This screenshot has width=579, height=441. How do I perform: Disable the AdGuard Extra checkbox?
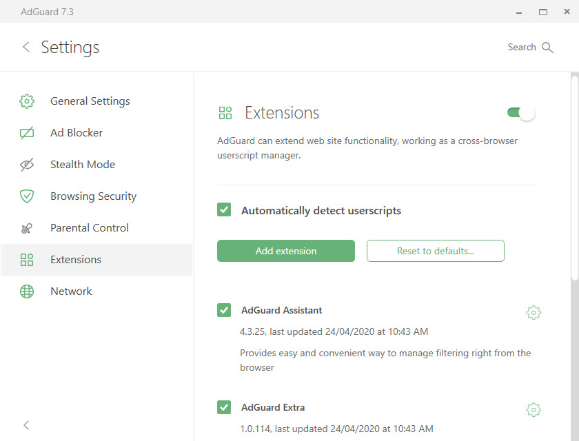tap(224, 407)
